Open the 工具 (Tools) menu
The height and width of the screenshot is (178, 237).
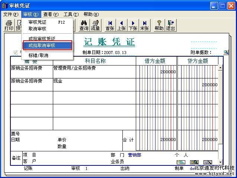click(x=71, y=14)
